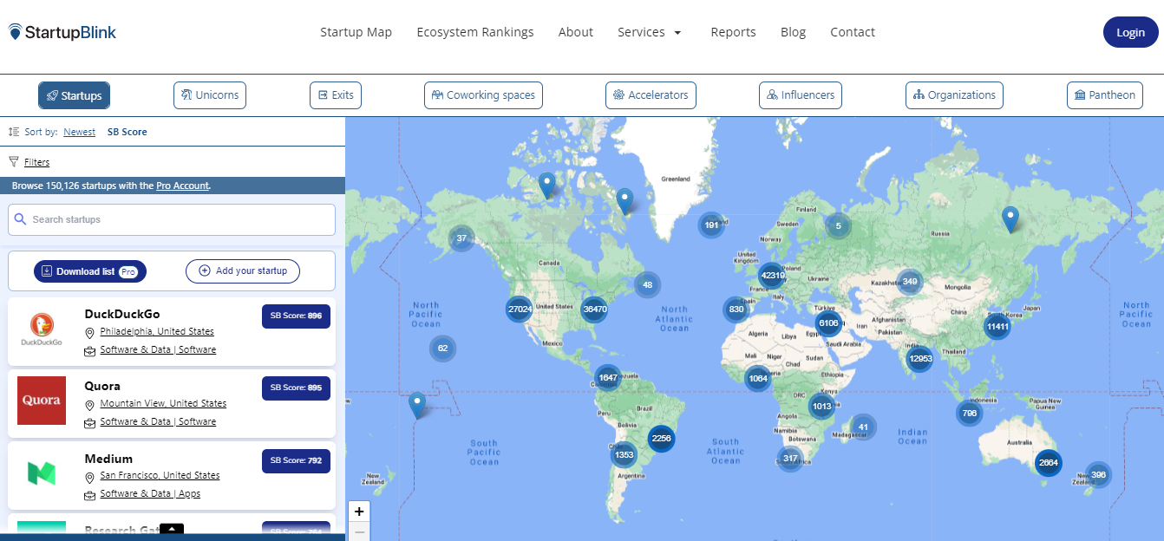Click Medium's SB Score 792 badge

point(296,460)
